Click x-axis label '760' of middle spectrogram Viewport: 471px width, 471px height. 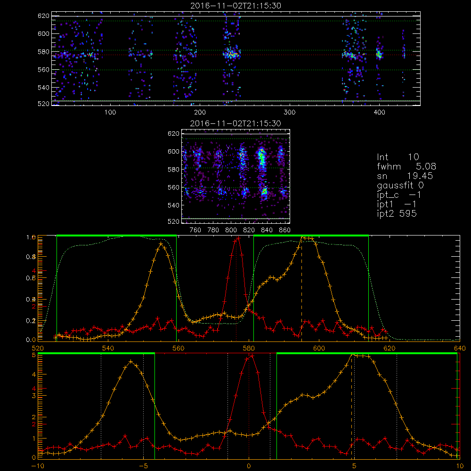point(195,230)
